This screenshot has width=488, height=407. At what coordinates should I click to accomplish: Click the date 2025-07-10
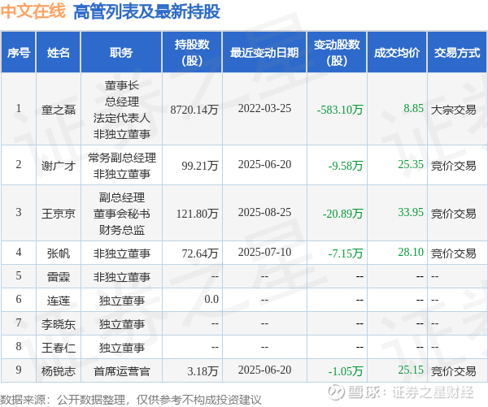coord(264,252)
